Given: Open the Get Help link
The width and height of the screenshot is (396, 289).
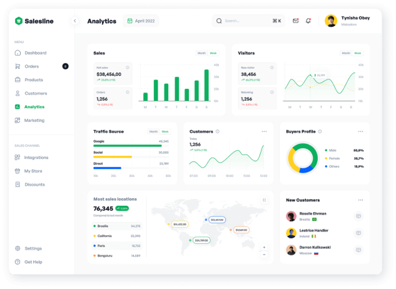Looking at the screenshot, I should (33, 261).
